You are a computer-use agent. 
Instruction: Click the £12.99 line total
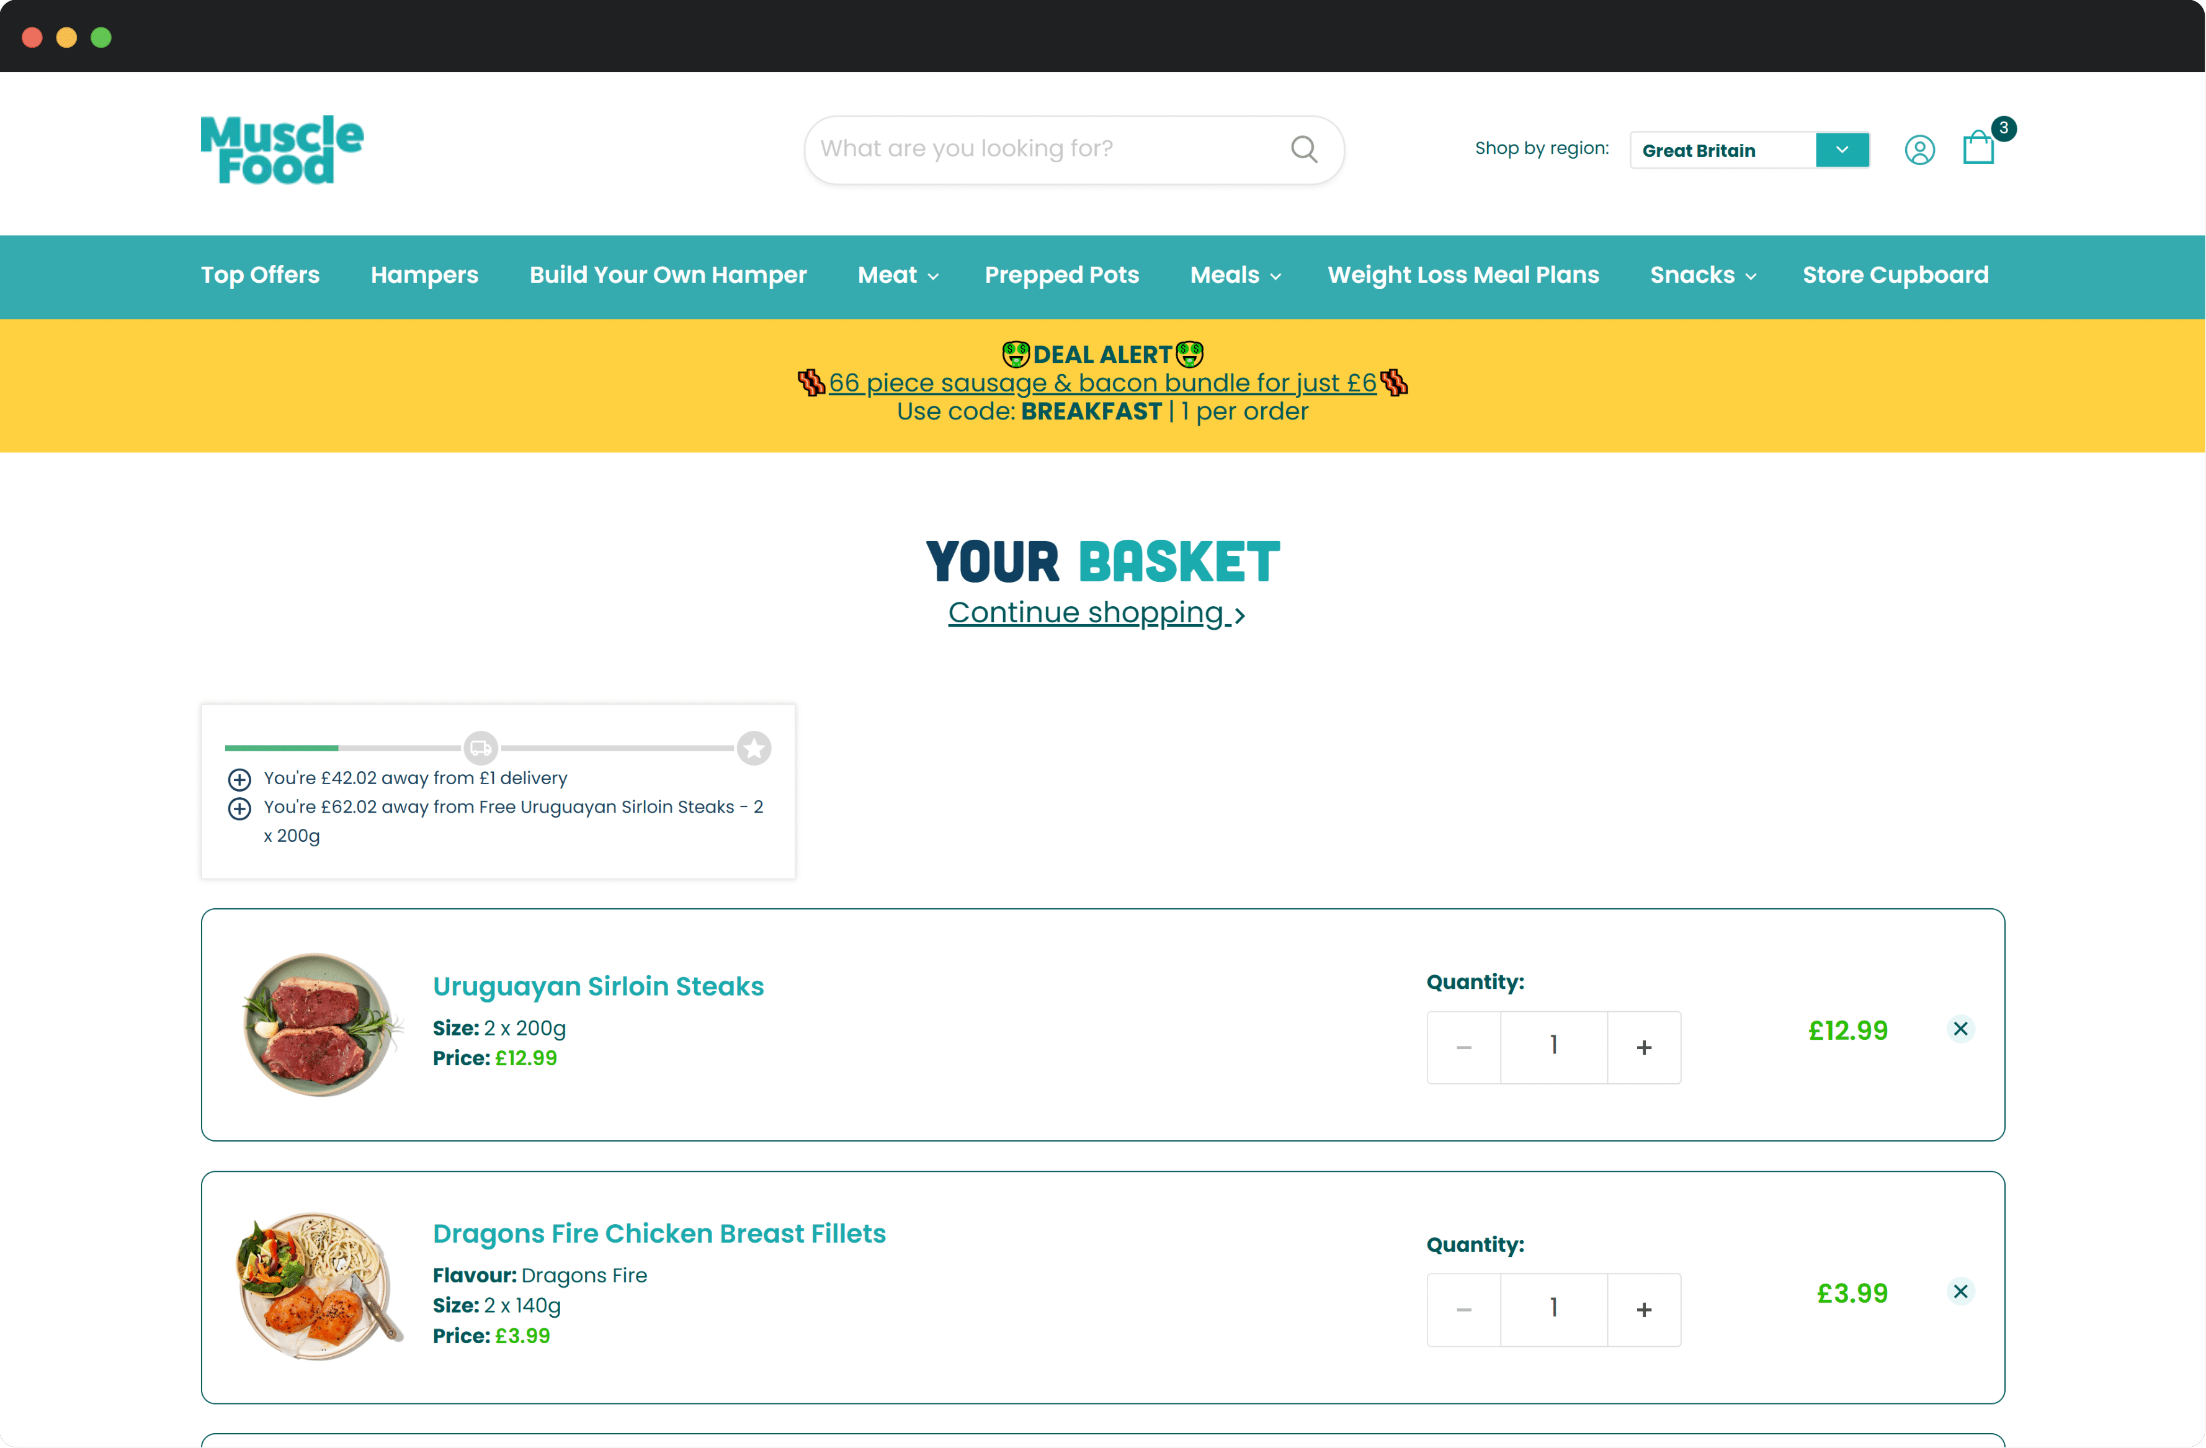click(x=1847, y=1031)
